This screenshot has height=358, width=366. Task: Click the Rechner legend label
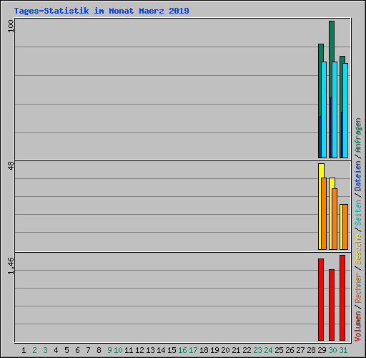point(358,288)
